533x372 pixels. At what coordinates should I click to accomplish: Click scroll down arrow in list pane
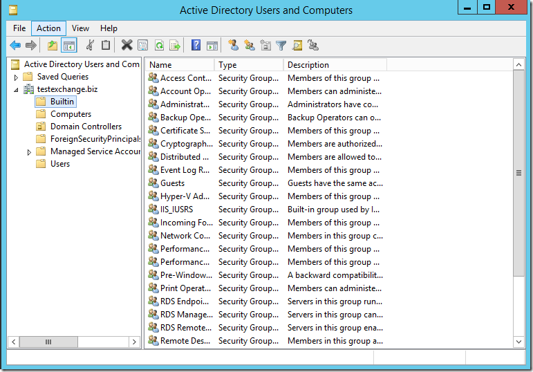pyautogui.click(x=518, y=342)
